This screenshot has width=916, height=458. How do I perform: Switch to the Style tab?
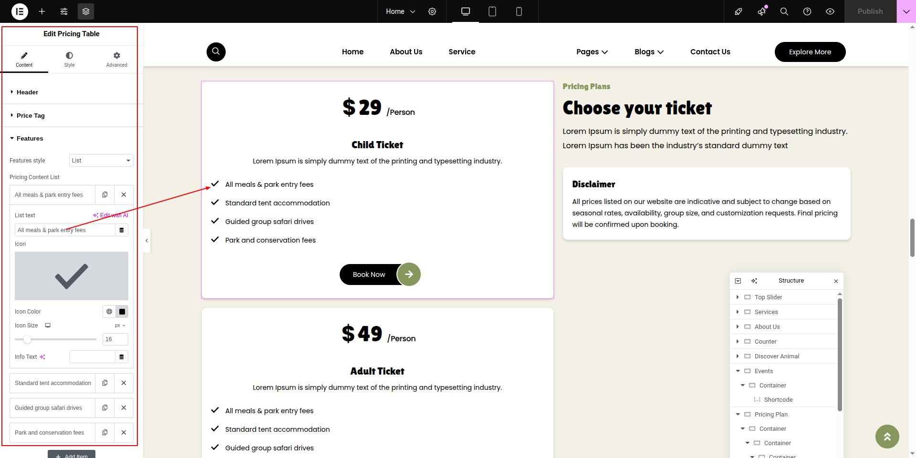69,60
